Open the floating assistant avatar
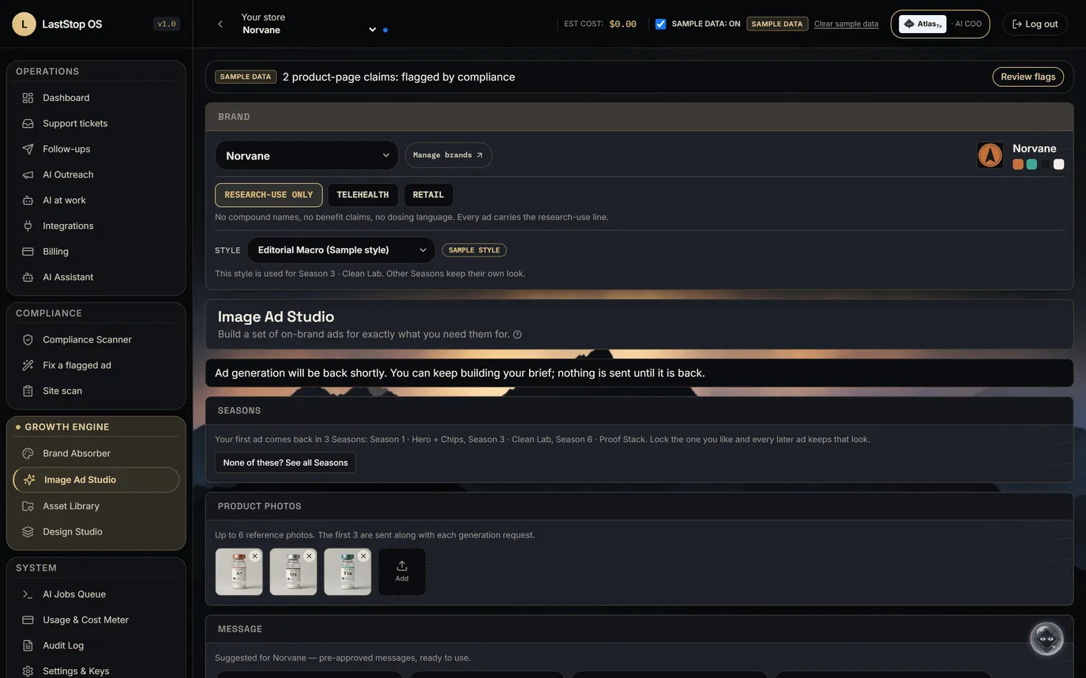The image size is (1086, 678). coord(1047,639)
